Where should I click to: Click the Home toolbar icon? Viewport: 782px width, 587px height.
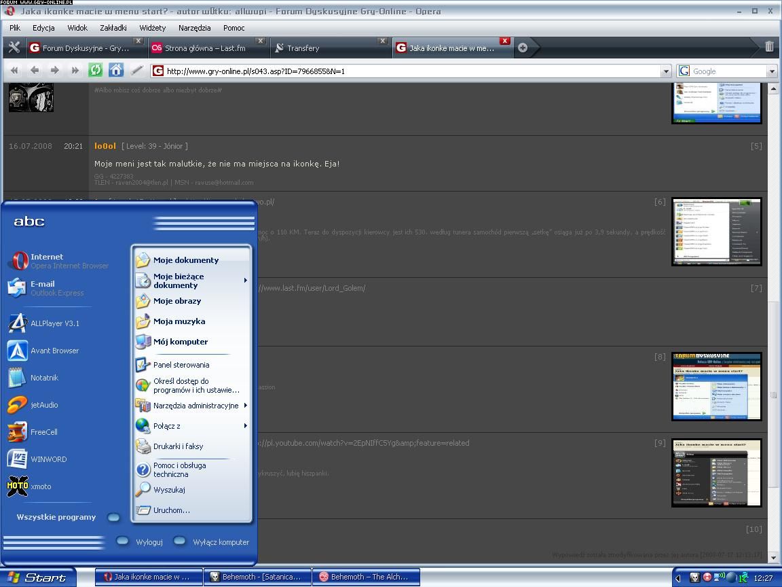[116, 70]
